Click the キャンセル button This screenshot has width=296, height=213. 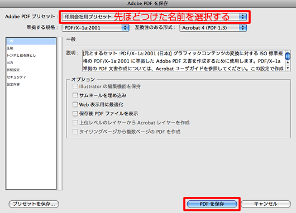[266, 204]
